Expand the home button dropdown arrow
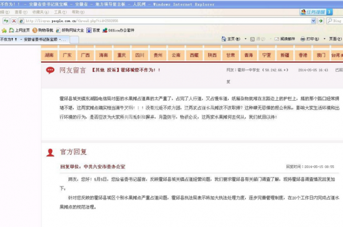The image size is (343, 227). 245,39
